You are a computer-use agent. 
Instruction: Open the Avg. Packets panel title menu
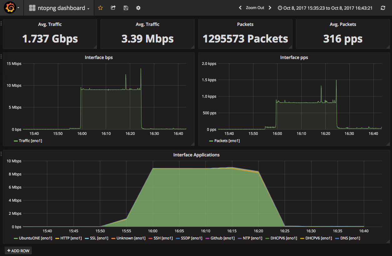coord(343,24)
